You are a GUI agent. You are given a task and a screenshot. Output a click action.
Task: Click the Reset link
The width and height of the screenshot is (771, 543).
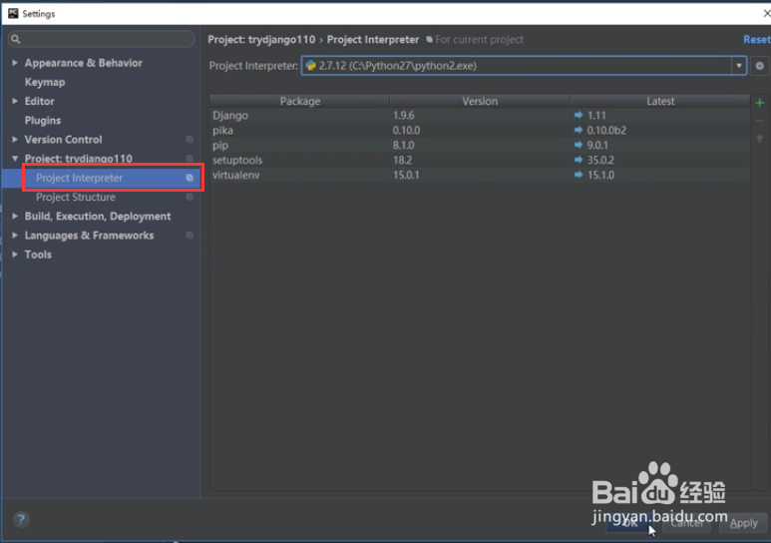point(757,39)
